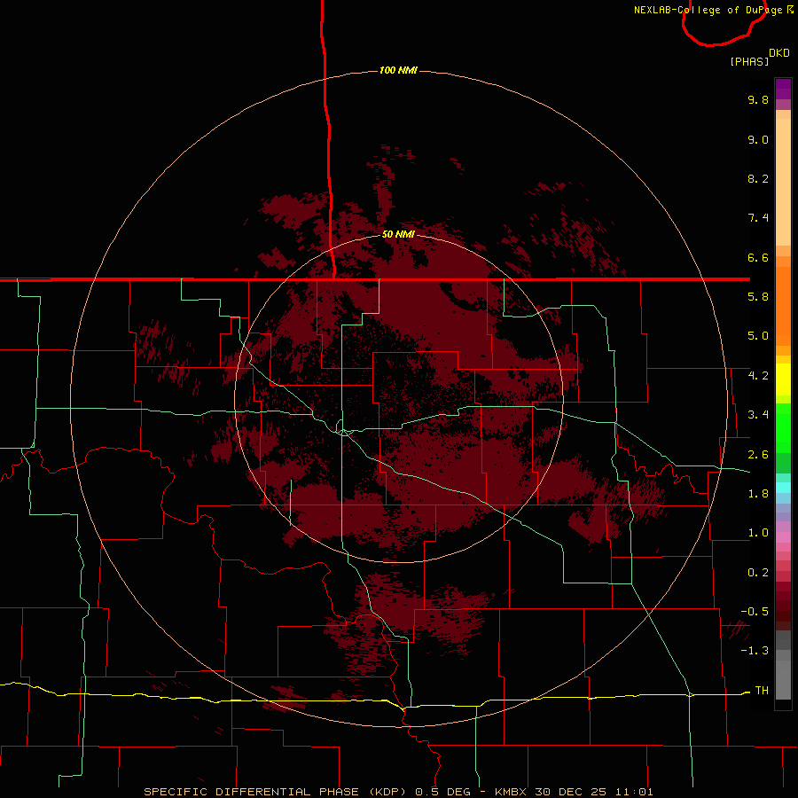Screen dimensions: 798x798
Task: Click the 8.2 value on the color scale
Action: pyautogui.click(x=758, y=178)
